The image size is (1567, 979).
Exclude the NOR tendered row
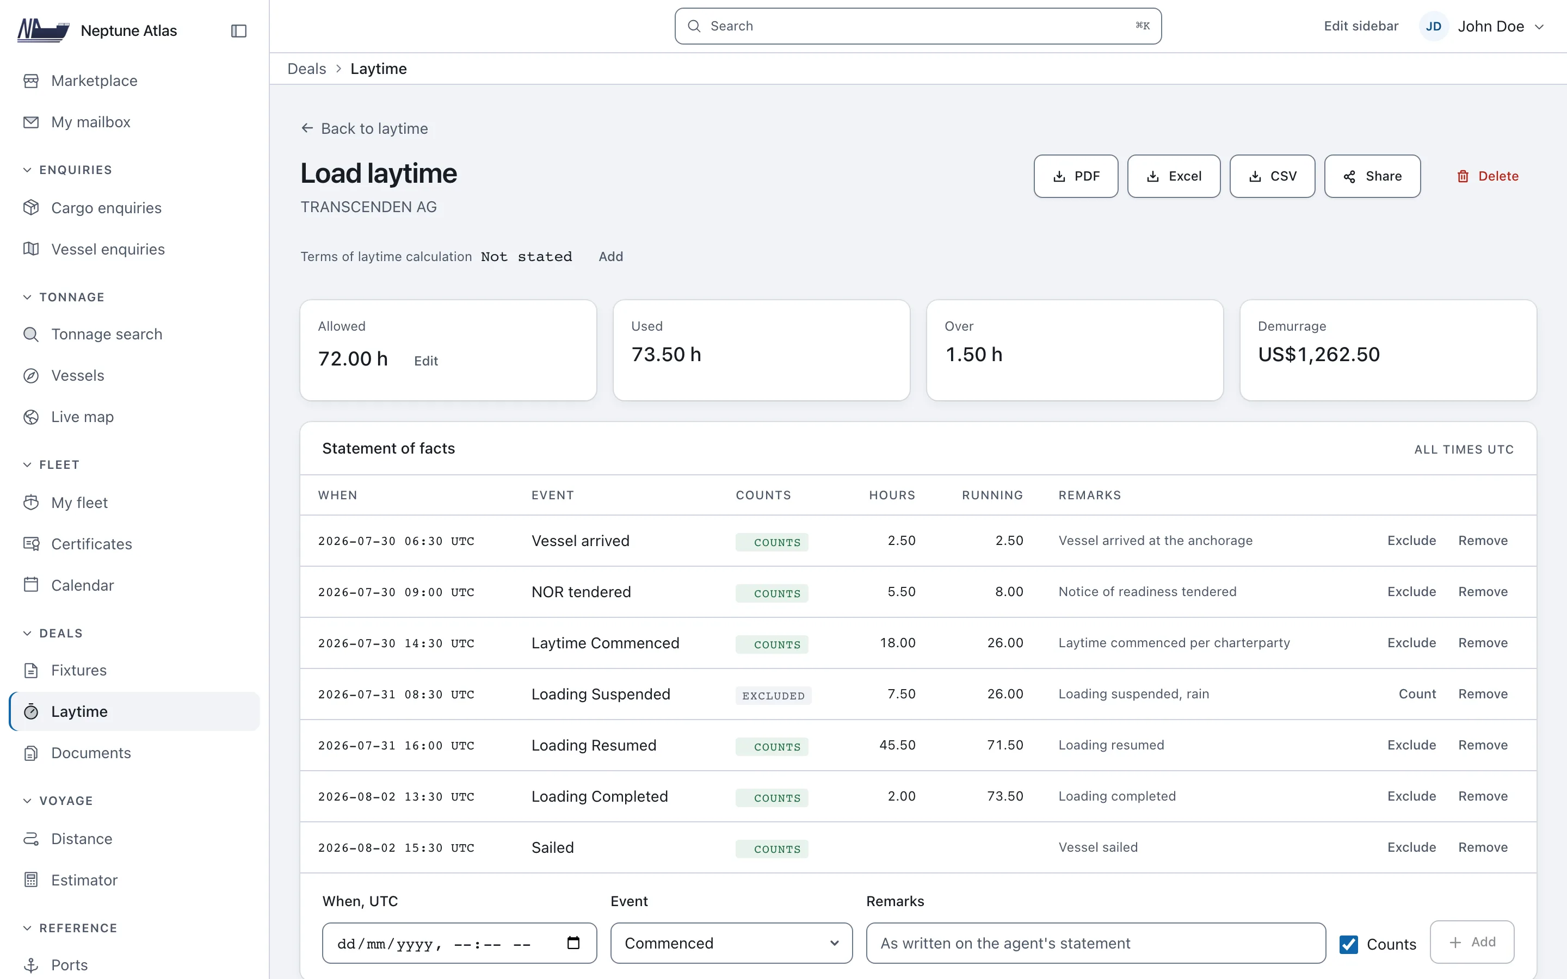pos(1411,592)
